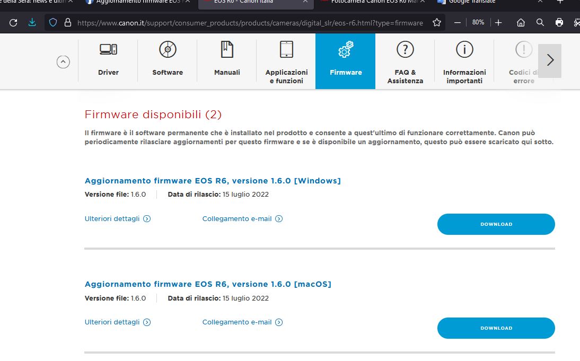Click the macOS Versione file 1.6.0 text
Viewport: 580px width, 361px height.
coord(116,298)
